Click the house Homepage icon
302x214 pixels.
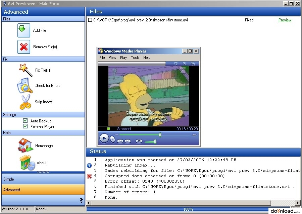click(x=26, y=145)
